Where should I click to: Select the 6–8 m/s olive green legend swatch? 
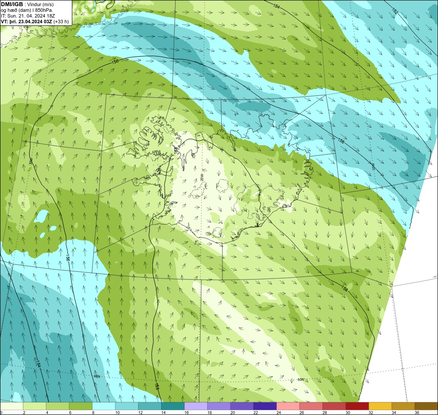click(81, 406)
